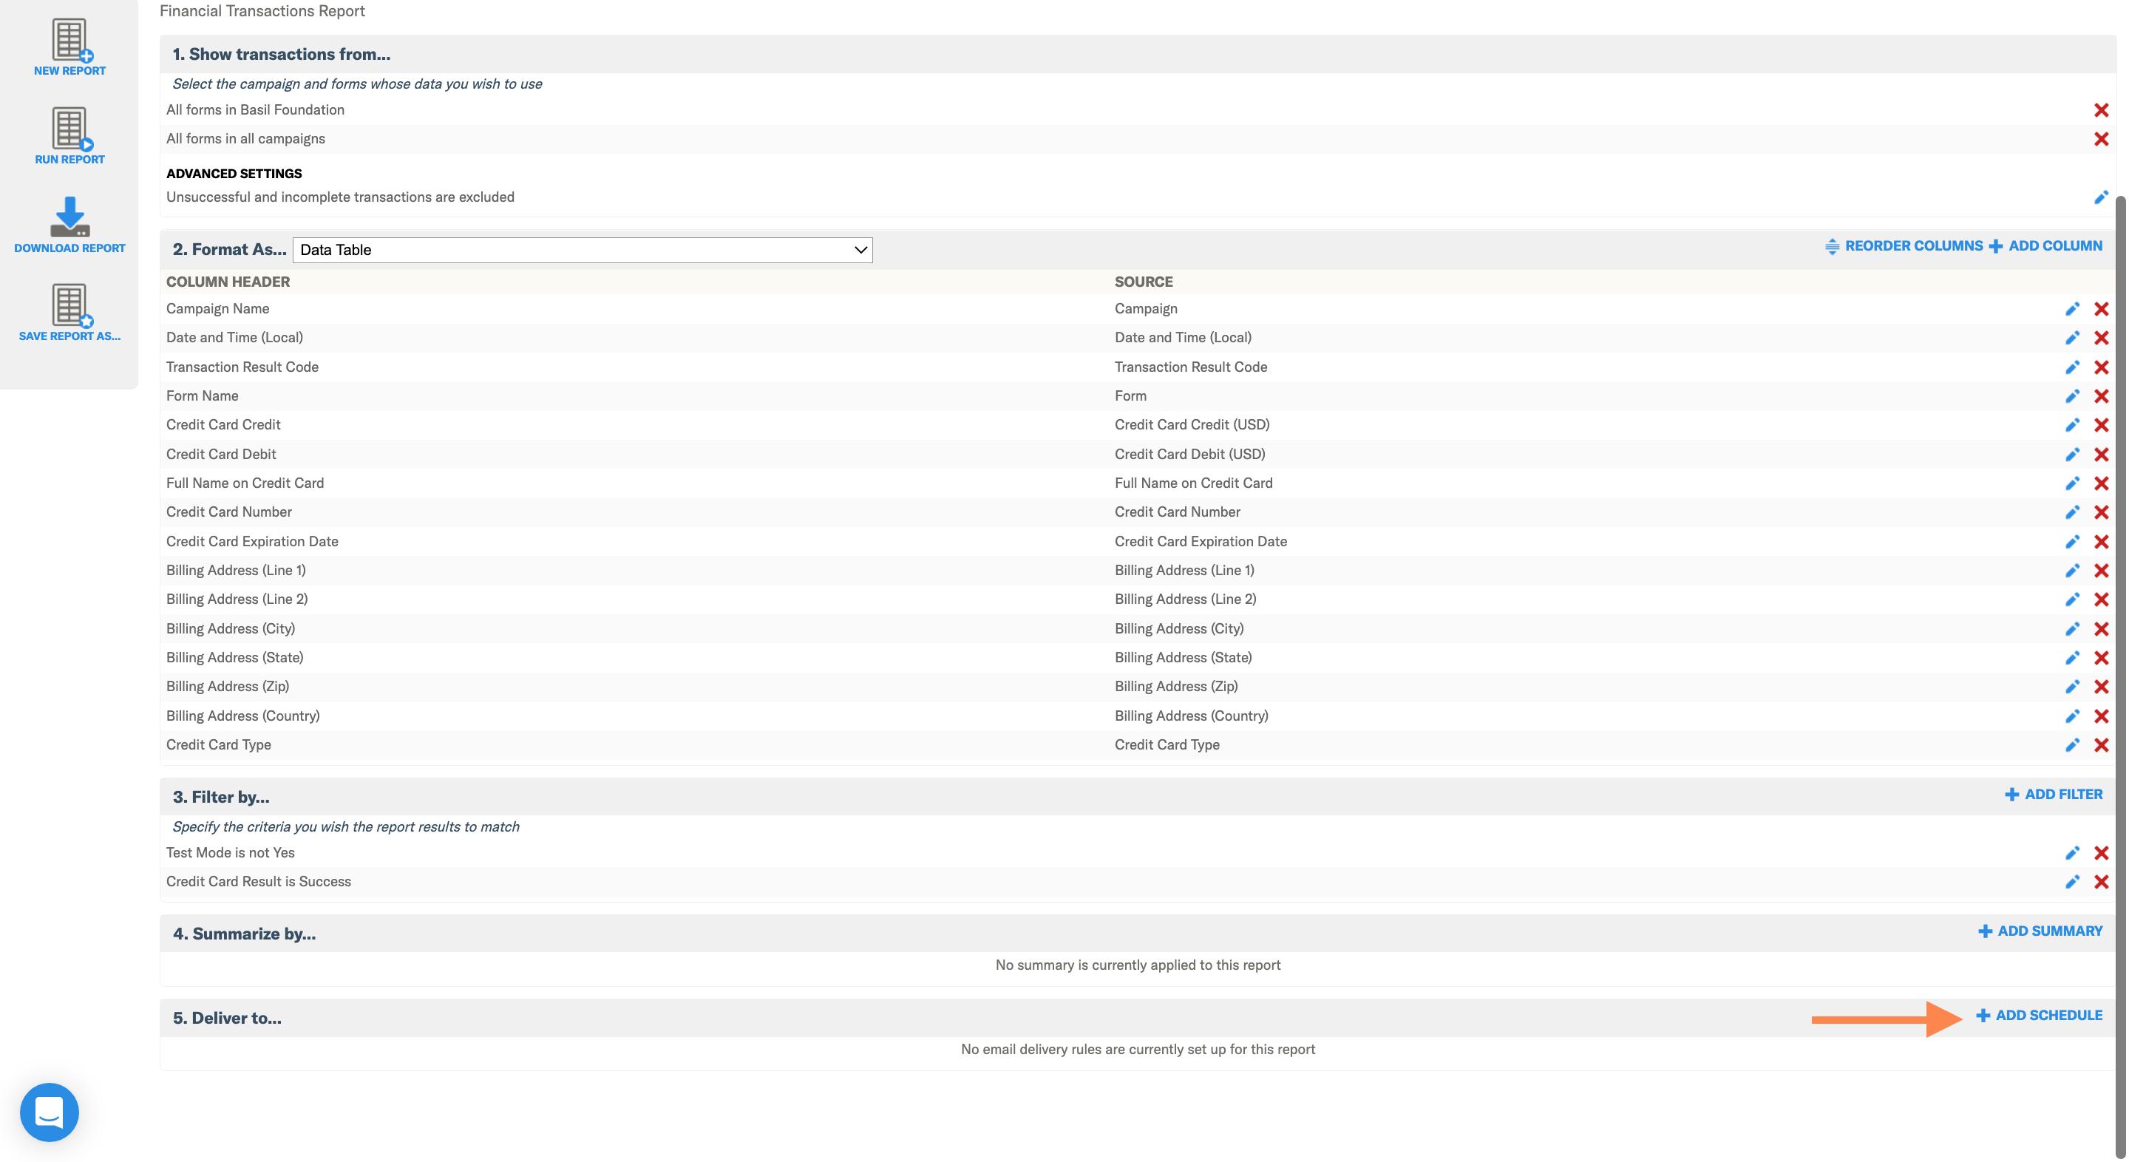Edit the Credit Card Debit column
The height and width of the screenshot is (1162, 2129).
click(2072, 454)
